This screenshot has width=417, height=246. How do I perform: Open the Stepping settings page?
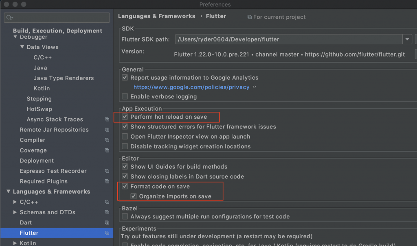[x=39, y=99]
